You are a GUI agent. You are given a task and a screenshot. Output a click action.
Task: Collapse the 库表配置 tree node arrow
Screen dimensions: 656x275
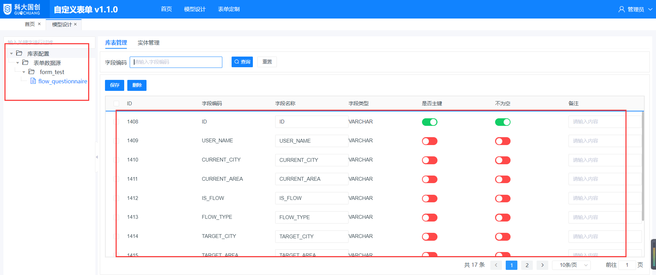pyautogui.click(x=11, y=53)
